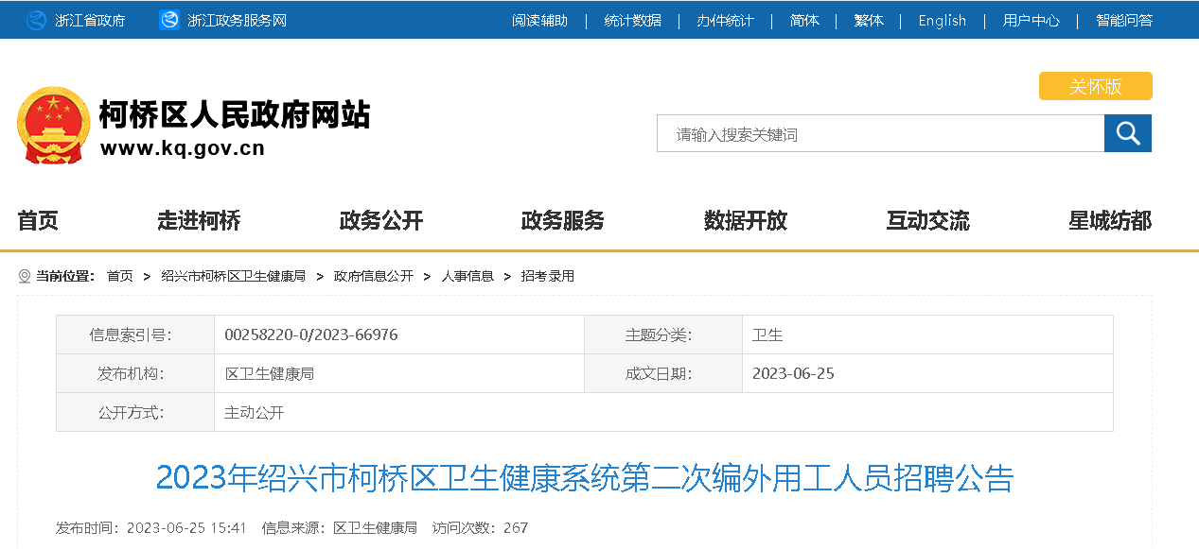Screen dimensions: 1199x549
Task: Enable 关怀版 accessibility mode
Action: [1095, 86]
